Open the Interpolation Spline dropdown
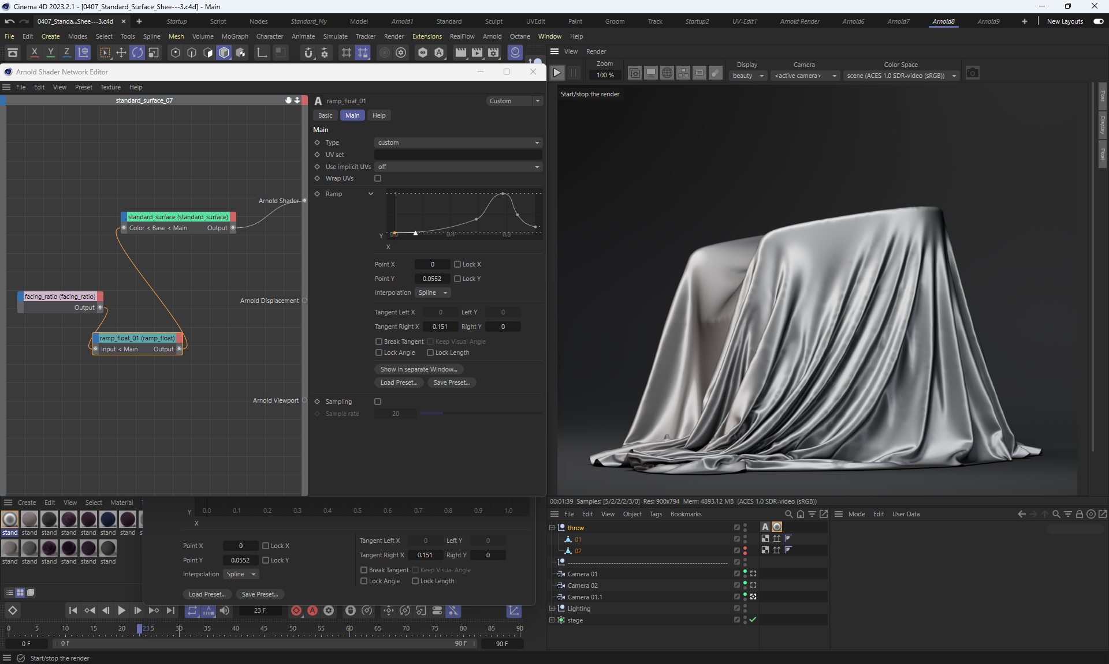Screen dimensions: 1109x664 tap(432, 293)
